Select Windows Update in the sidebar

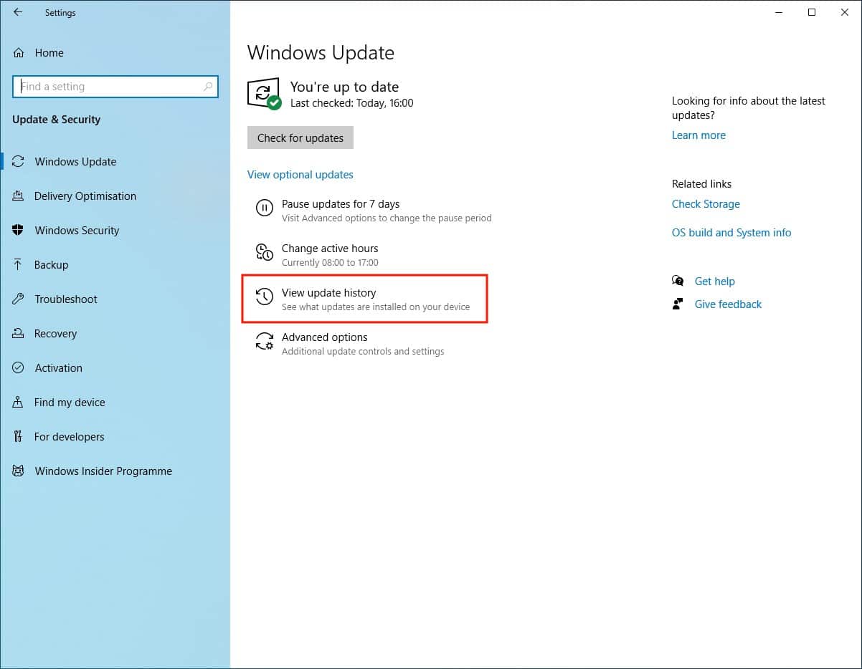[x=74, y=161]
